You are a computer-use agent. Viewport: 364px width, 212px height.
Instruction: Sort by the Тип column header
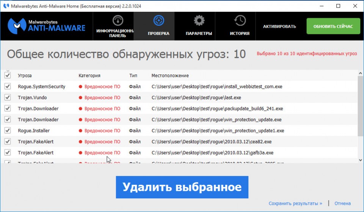click(x=133, y=76)
